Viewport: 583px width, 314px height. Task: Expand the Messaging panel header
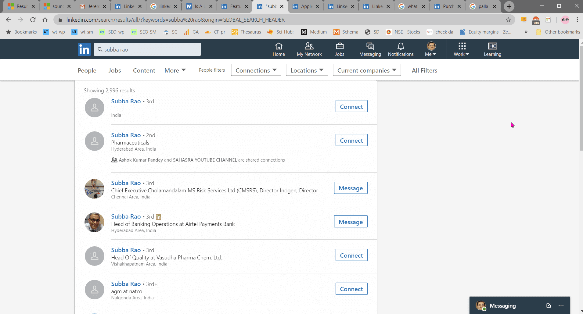pyautogui.click(x=520, y=305)
